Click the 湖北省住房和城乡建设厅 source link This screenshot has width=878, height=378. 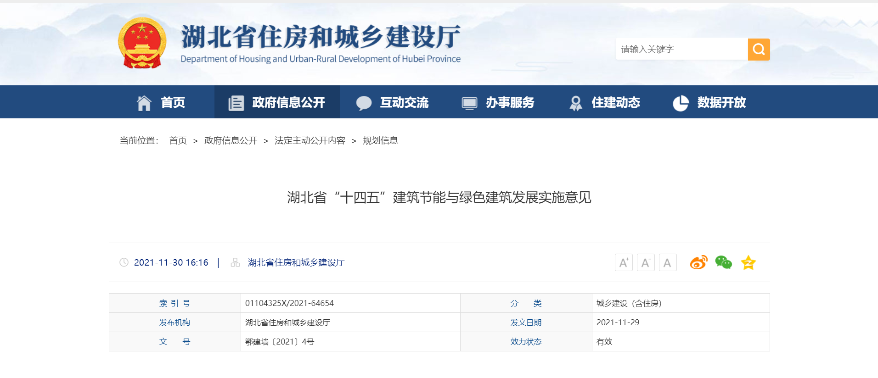click(296, 262)
